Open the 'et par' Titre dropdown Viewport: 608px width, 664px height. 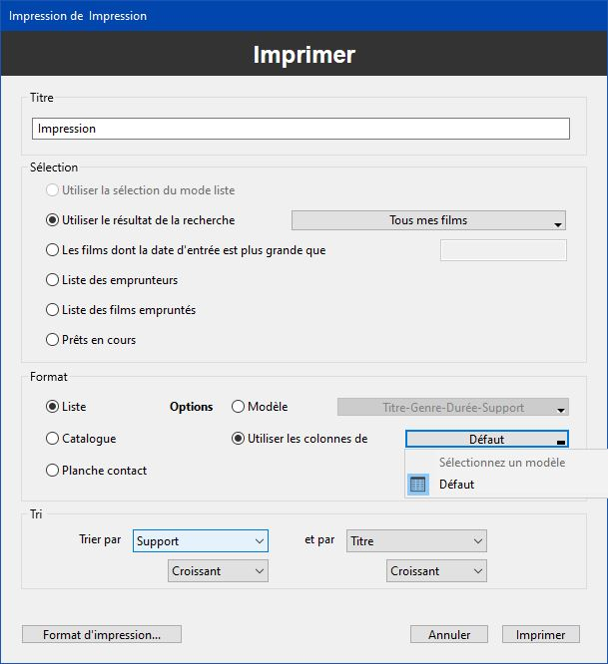416,540
